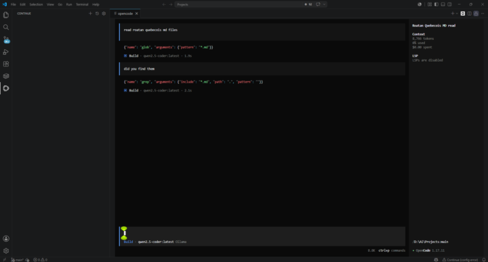The height and width of the screenshot is (262, 488).
Task: Open the Extensions view
Action: pyautogui.click(x=6, y=64)
